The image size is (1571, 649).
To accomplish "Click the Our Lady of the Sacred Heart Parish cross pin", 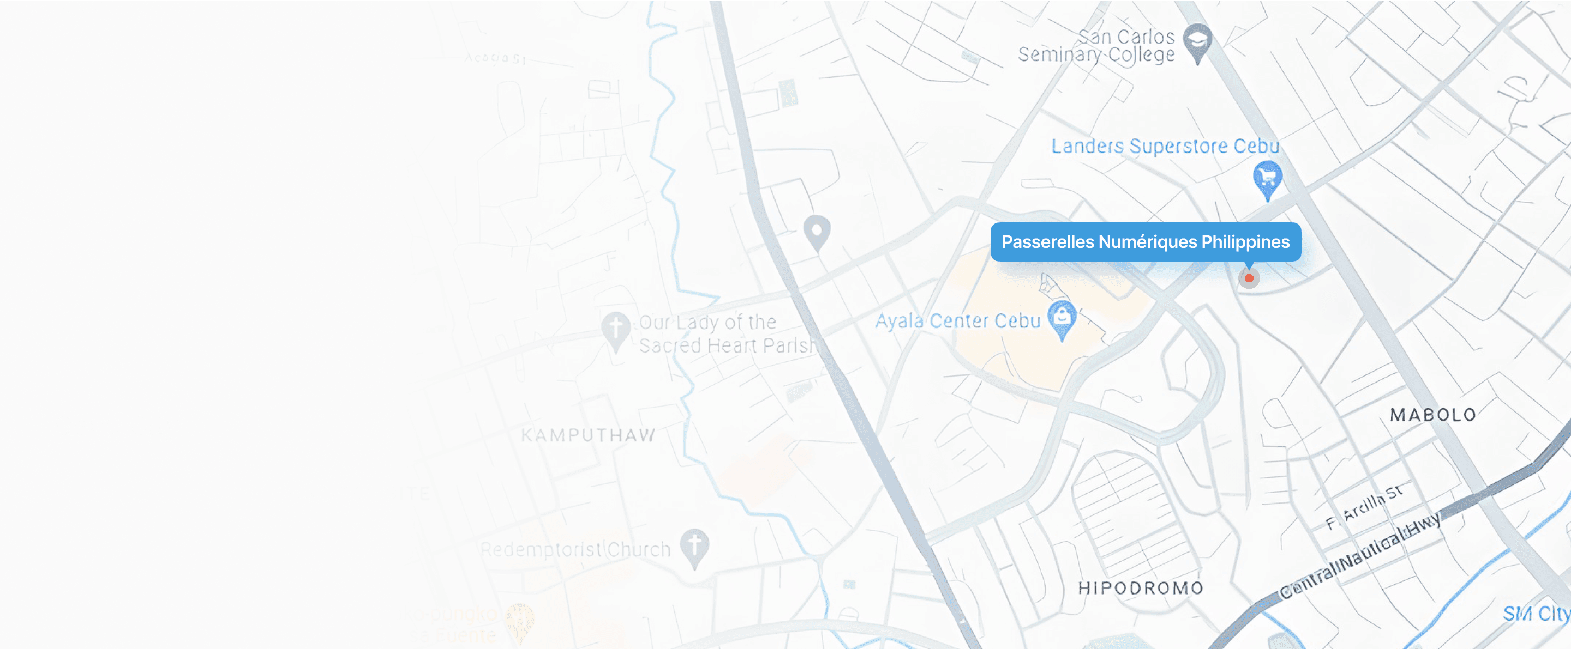I will click(x=616, y=332).
